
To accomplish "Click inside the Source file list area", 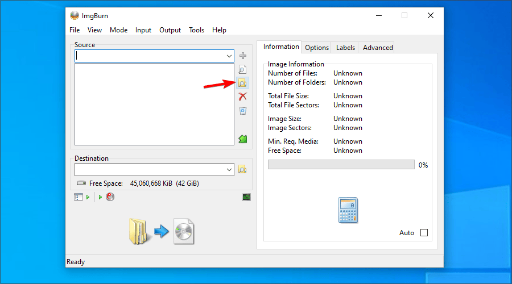I will 154,104.
